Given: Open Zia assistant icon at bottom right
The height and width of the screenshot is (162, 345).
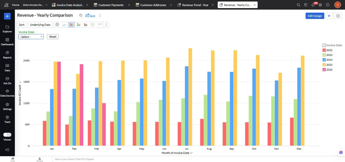Looking at the screenshot, I should [x=341, y=152].
